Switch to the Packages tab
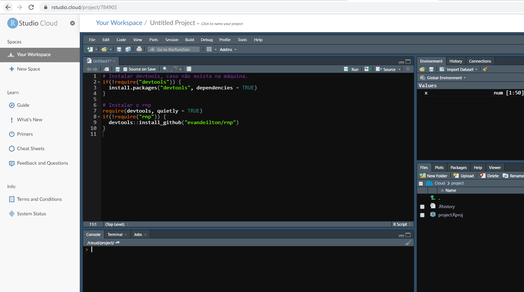 458,168
